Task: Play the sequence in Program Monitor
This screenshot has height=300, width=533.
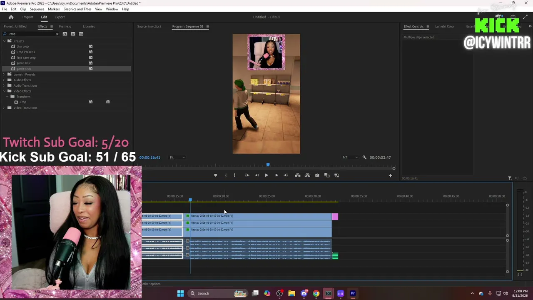Action: [266, 175]
